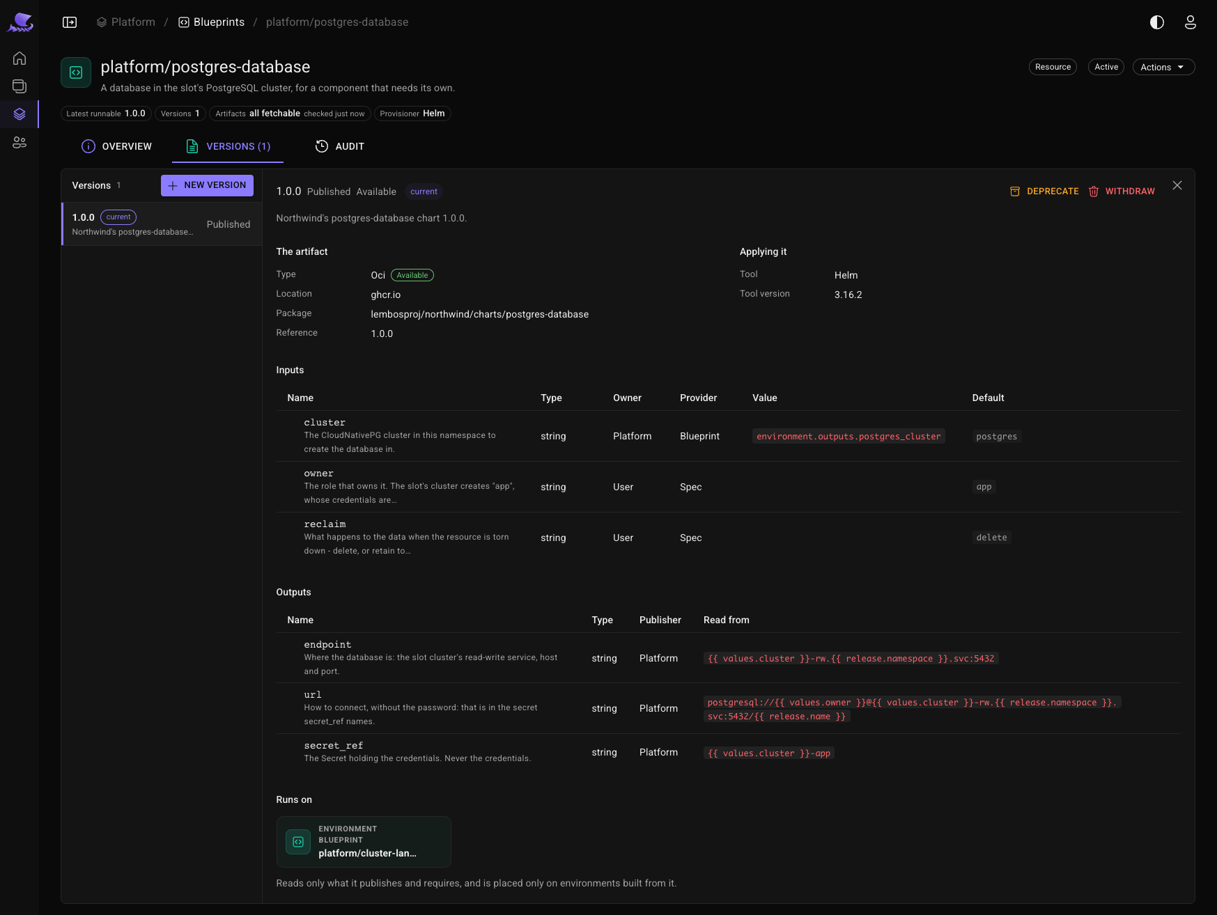Click the Artifacts all fetchable chip
1217x915 pixels.
coord(290,114)
